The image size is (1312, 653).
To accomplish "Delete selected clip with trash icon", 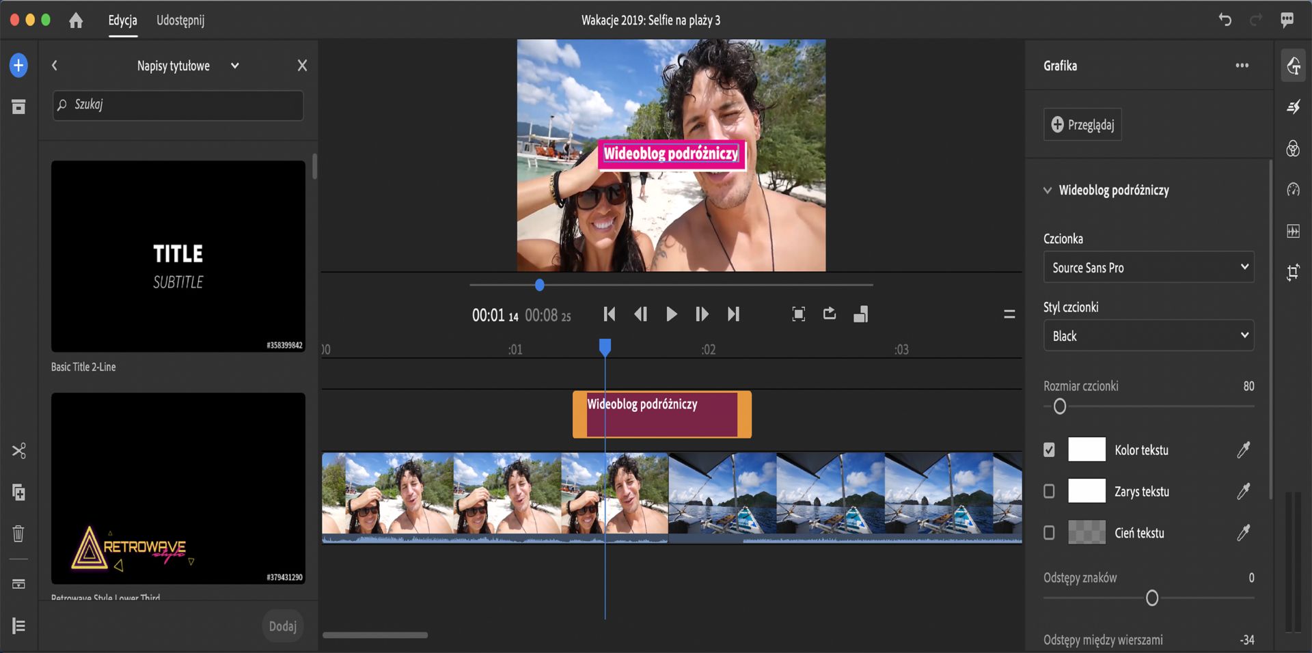I will pyautogui.click(x=18, y=533).
